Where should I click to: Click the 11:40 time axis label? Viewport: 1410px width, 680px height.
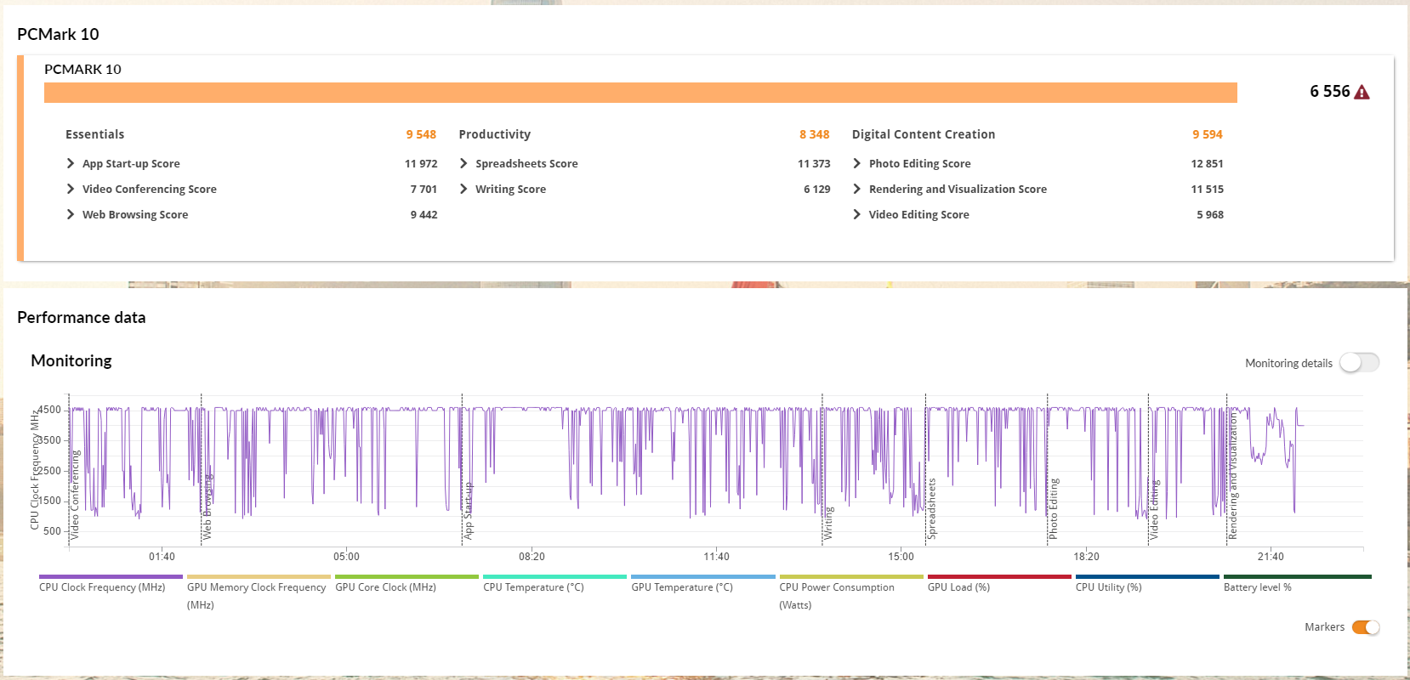click(x=716, y=557)
